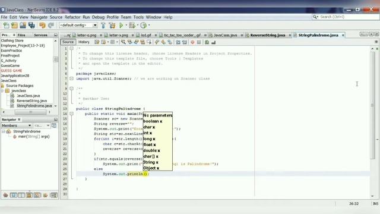Click the Comment editor toolbar icon
Image resolution: width=380 pixels, height=214 pixels.
point(207,42)
